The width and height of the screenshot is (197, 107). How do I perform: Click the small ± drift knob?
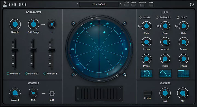click(52, 24)
